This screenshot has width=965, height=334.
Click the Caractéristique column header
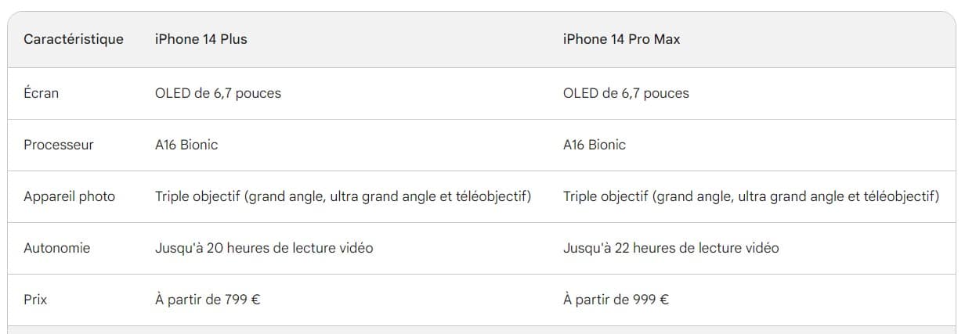click(x=74, y=39)
